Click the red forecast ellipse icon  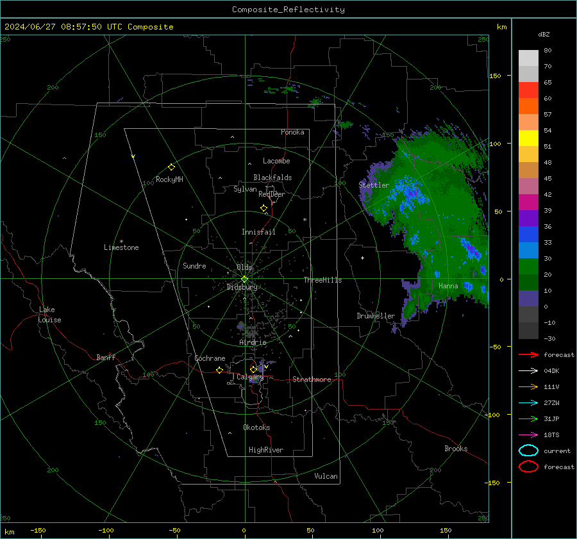[528, 467]
